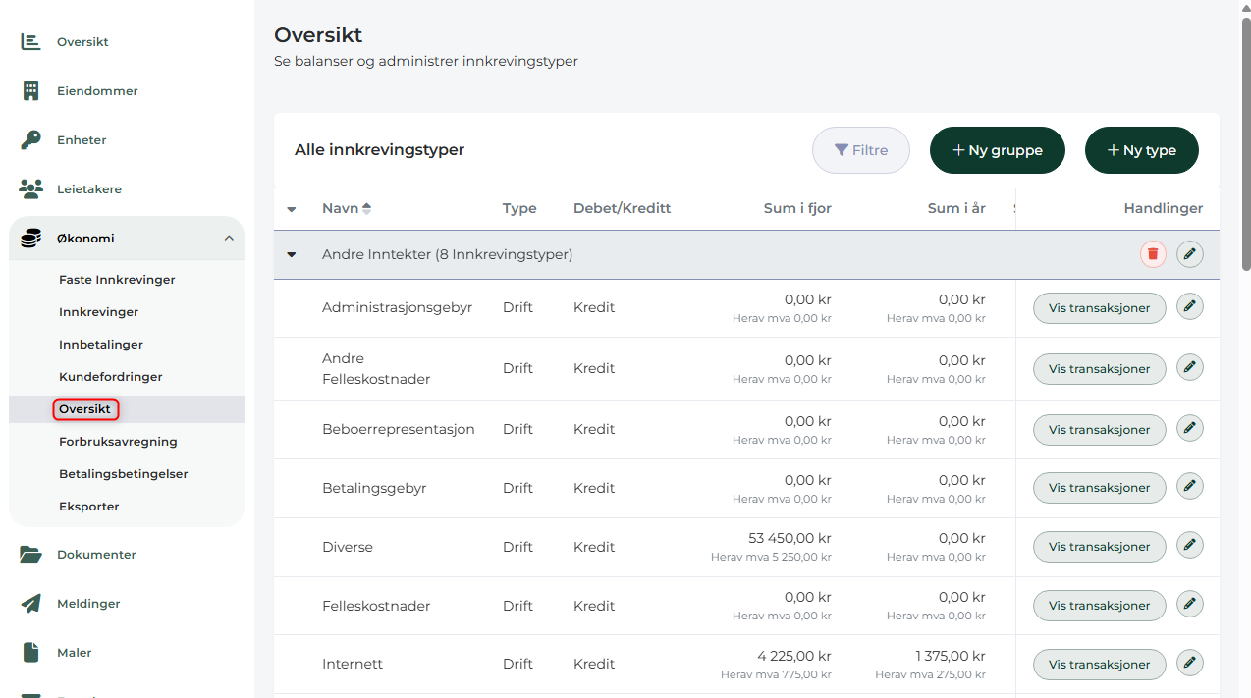1251x698 pixels.
Task: Open Innbetalinger submenu item
Action: click(x=101, y=345)
